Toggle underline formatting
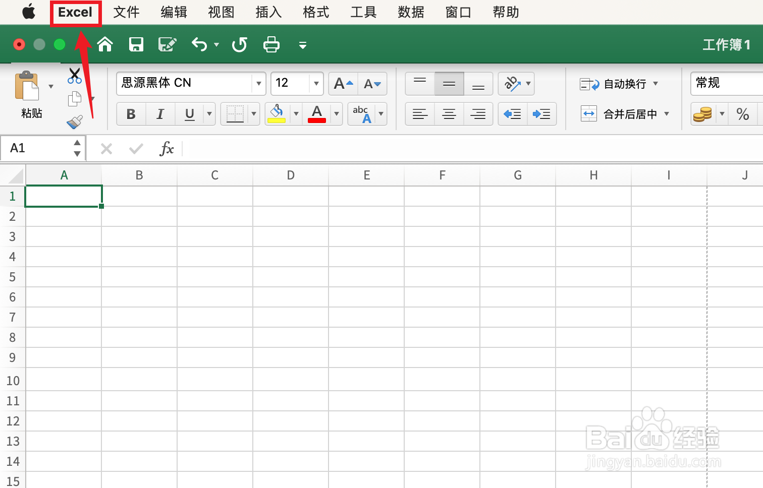The image size is (763, 488). 190,114
